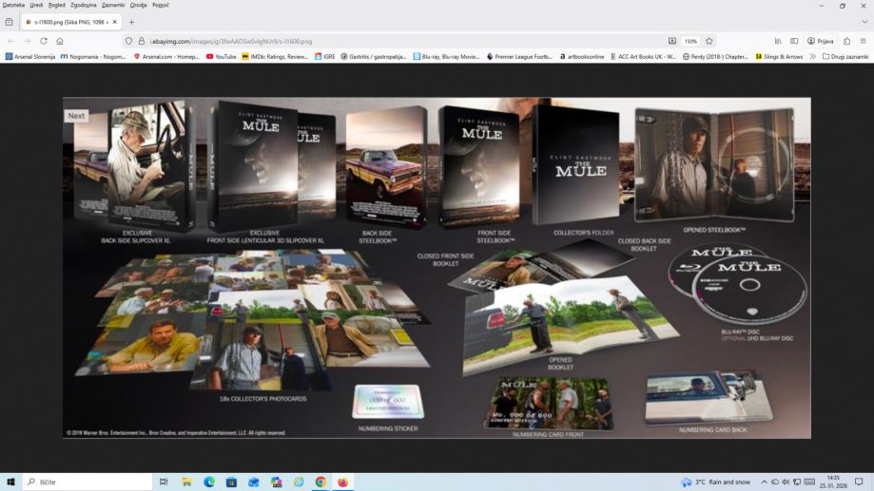Open the 3°C Rain and snow weather widget
The height and width of the screenshot is (491, 874).
tap(716, 482)
